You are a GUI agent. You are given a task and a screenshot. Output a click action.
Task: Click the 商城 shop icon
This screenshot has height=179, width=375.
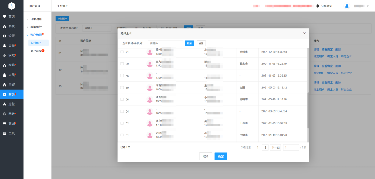point(5,124)
